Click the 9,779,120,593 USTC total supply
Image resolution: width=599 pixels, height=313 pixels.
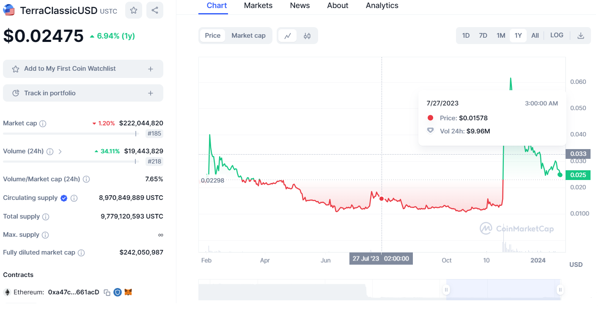point(132,216)
